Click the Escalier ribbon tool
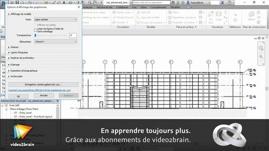Viewport: 269px width, 151px height. pos(120,22)
